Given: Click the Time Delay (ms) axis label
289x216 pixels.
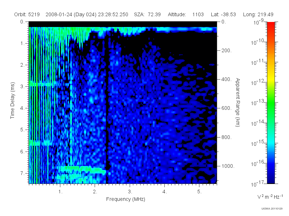Looking at the screenshot, I should coord(12,100).
